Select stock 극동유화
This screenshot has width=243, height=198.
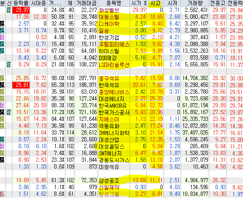[109, 126]
